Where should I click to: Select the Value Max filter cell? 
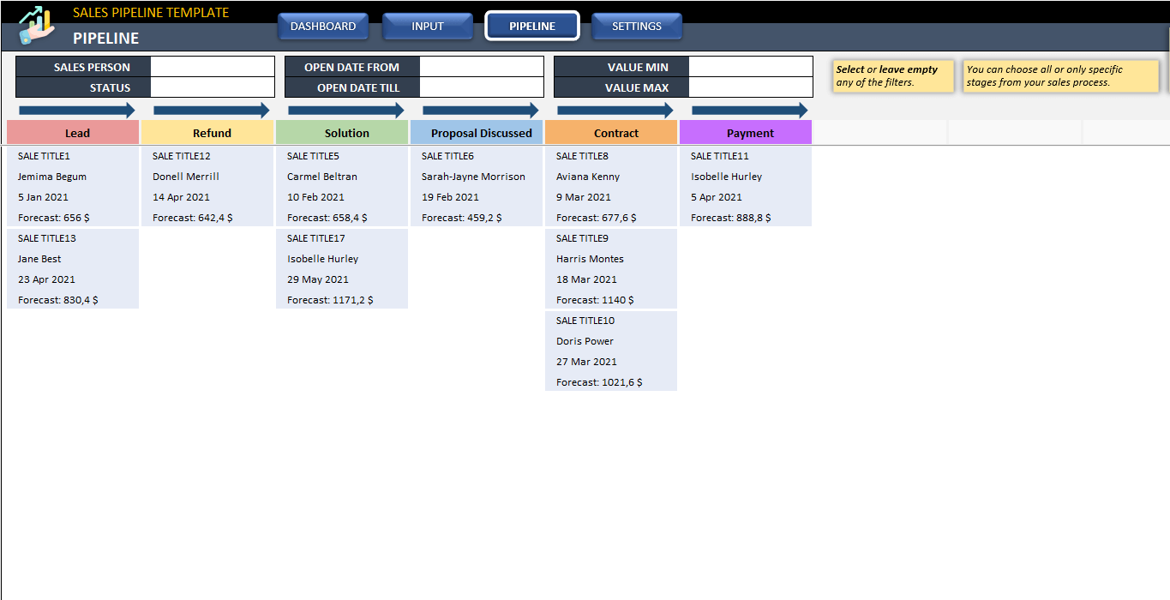[x=750, y=87]
